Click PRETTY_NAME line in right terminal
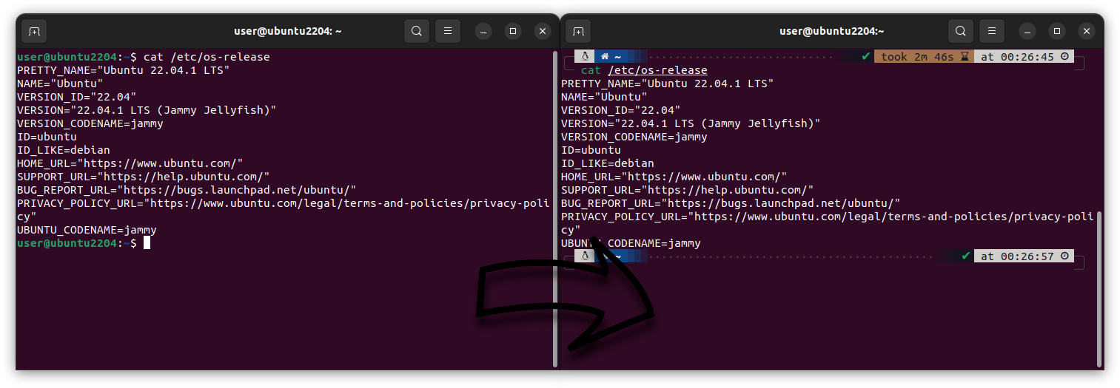This screenshot has height=388, width=1120. pos(668,84)
